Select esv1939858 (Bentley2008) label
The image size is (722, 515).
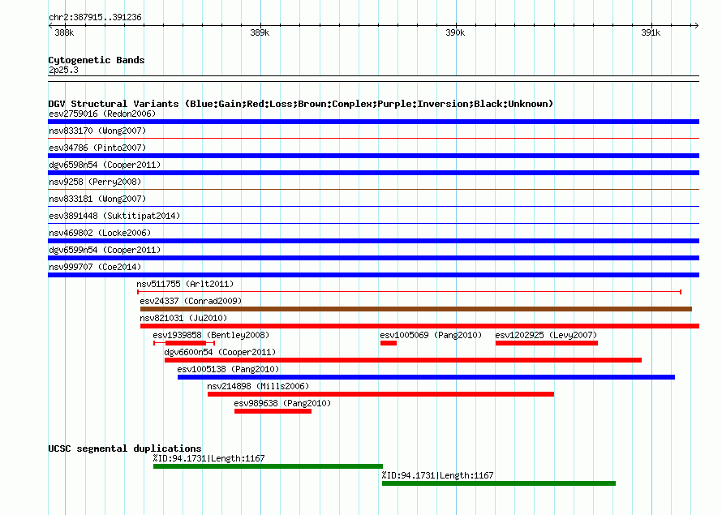coord(211,335)
